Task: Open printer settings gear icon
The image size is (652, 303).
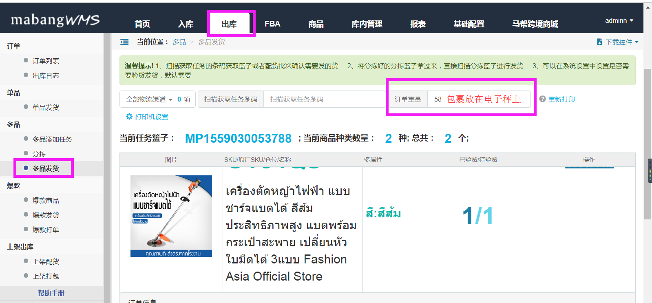Action: pyautogui.click(x=129, y=117)
